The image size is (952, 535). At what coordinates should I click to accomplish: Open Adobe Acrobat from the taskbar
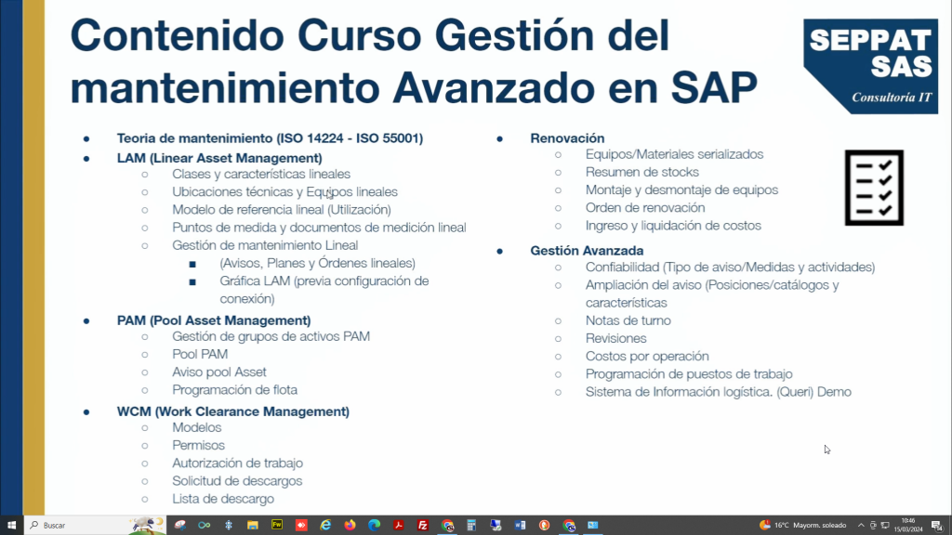coord(398,526)
